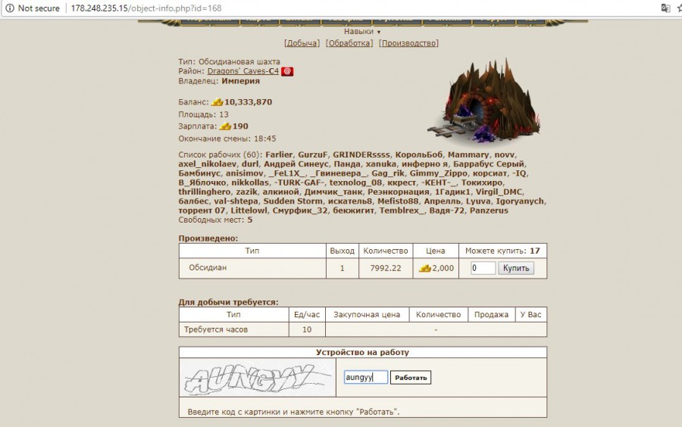
Task: Click the Обсидиан table cell
Action: 252,268
